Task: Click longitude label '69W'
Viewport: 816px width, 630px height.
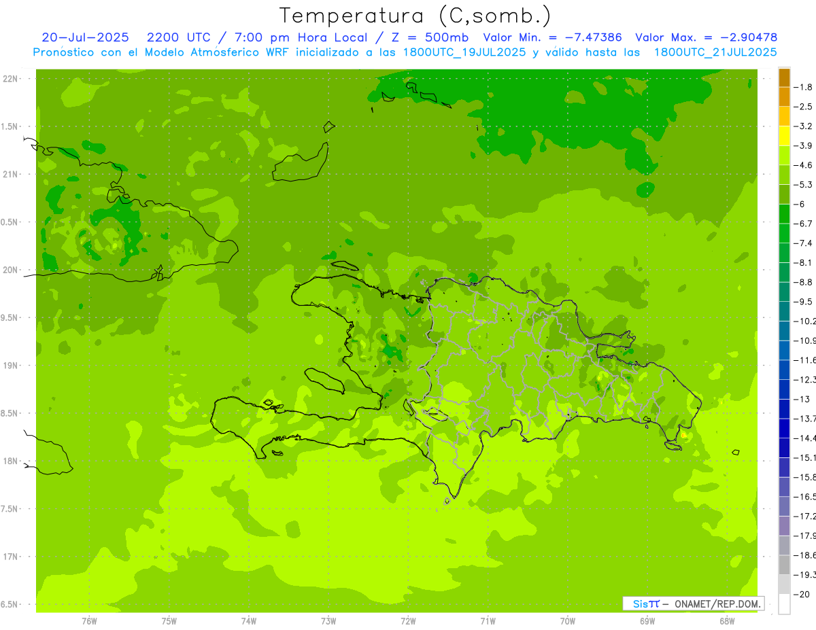Action: [647, 621]
